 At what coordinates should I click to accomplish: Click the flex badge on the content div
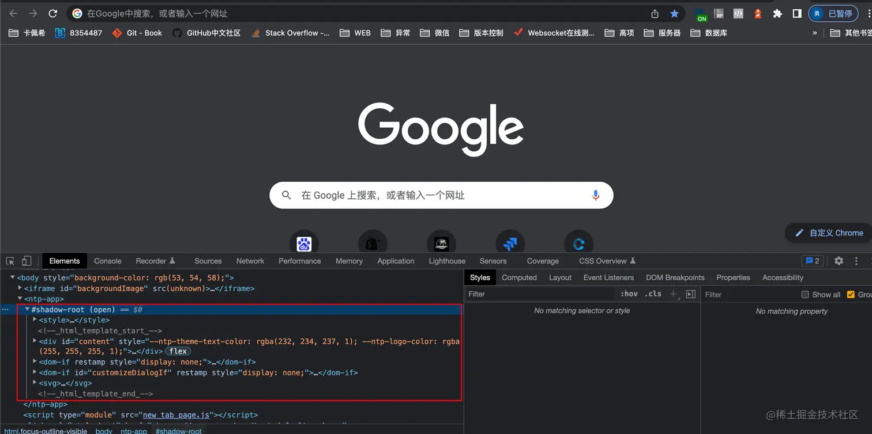pyautogui.click(x=178, y=351)
